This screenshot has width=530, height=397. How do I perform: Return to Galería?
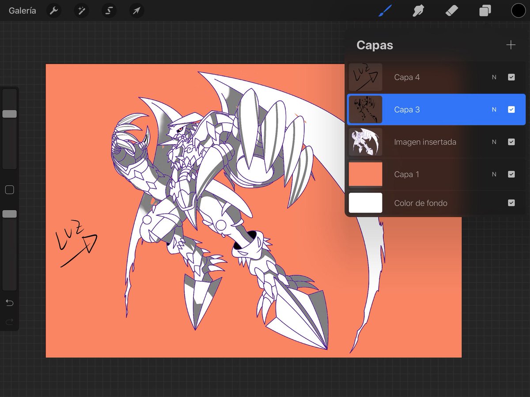(23, 11)
